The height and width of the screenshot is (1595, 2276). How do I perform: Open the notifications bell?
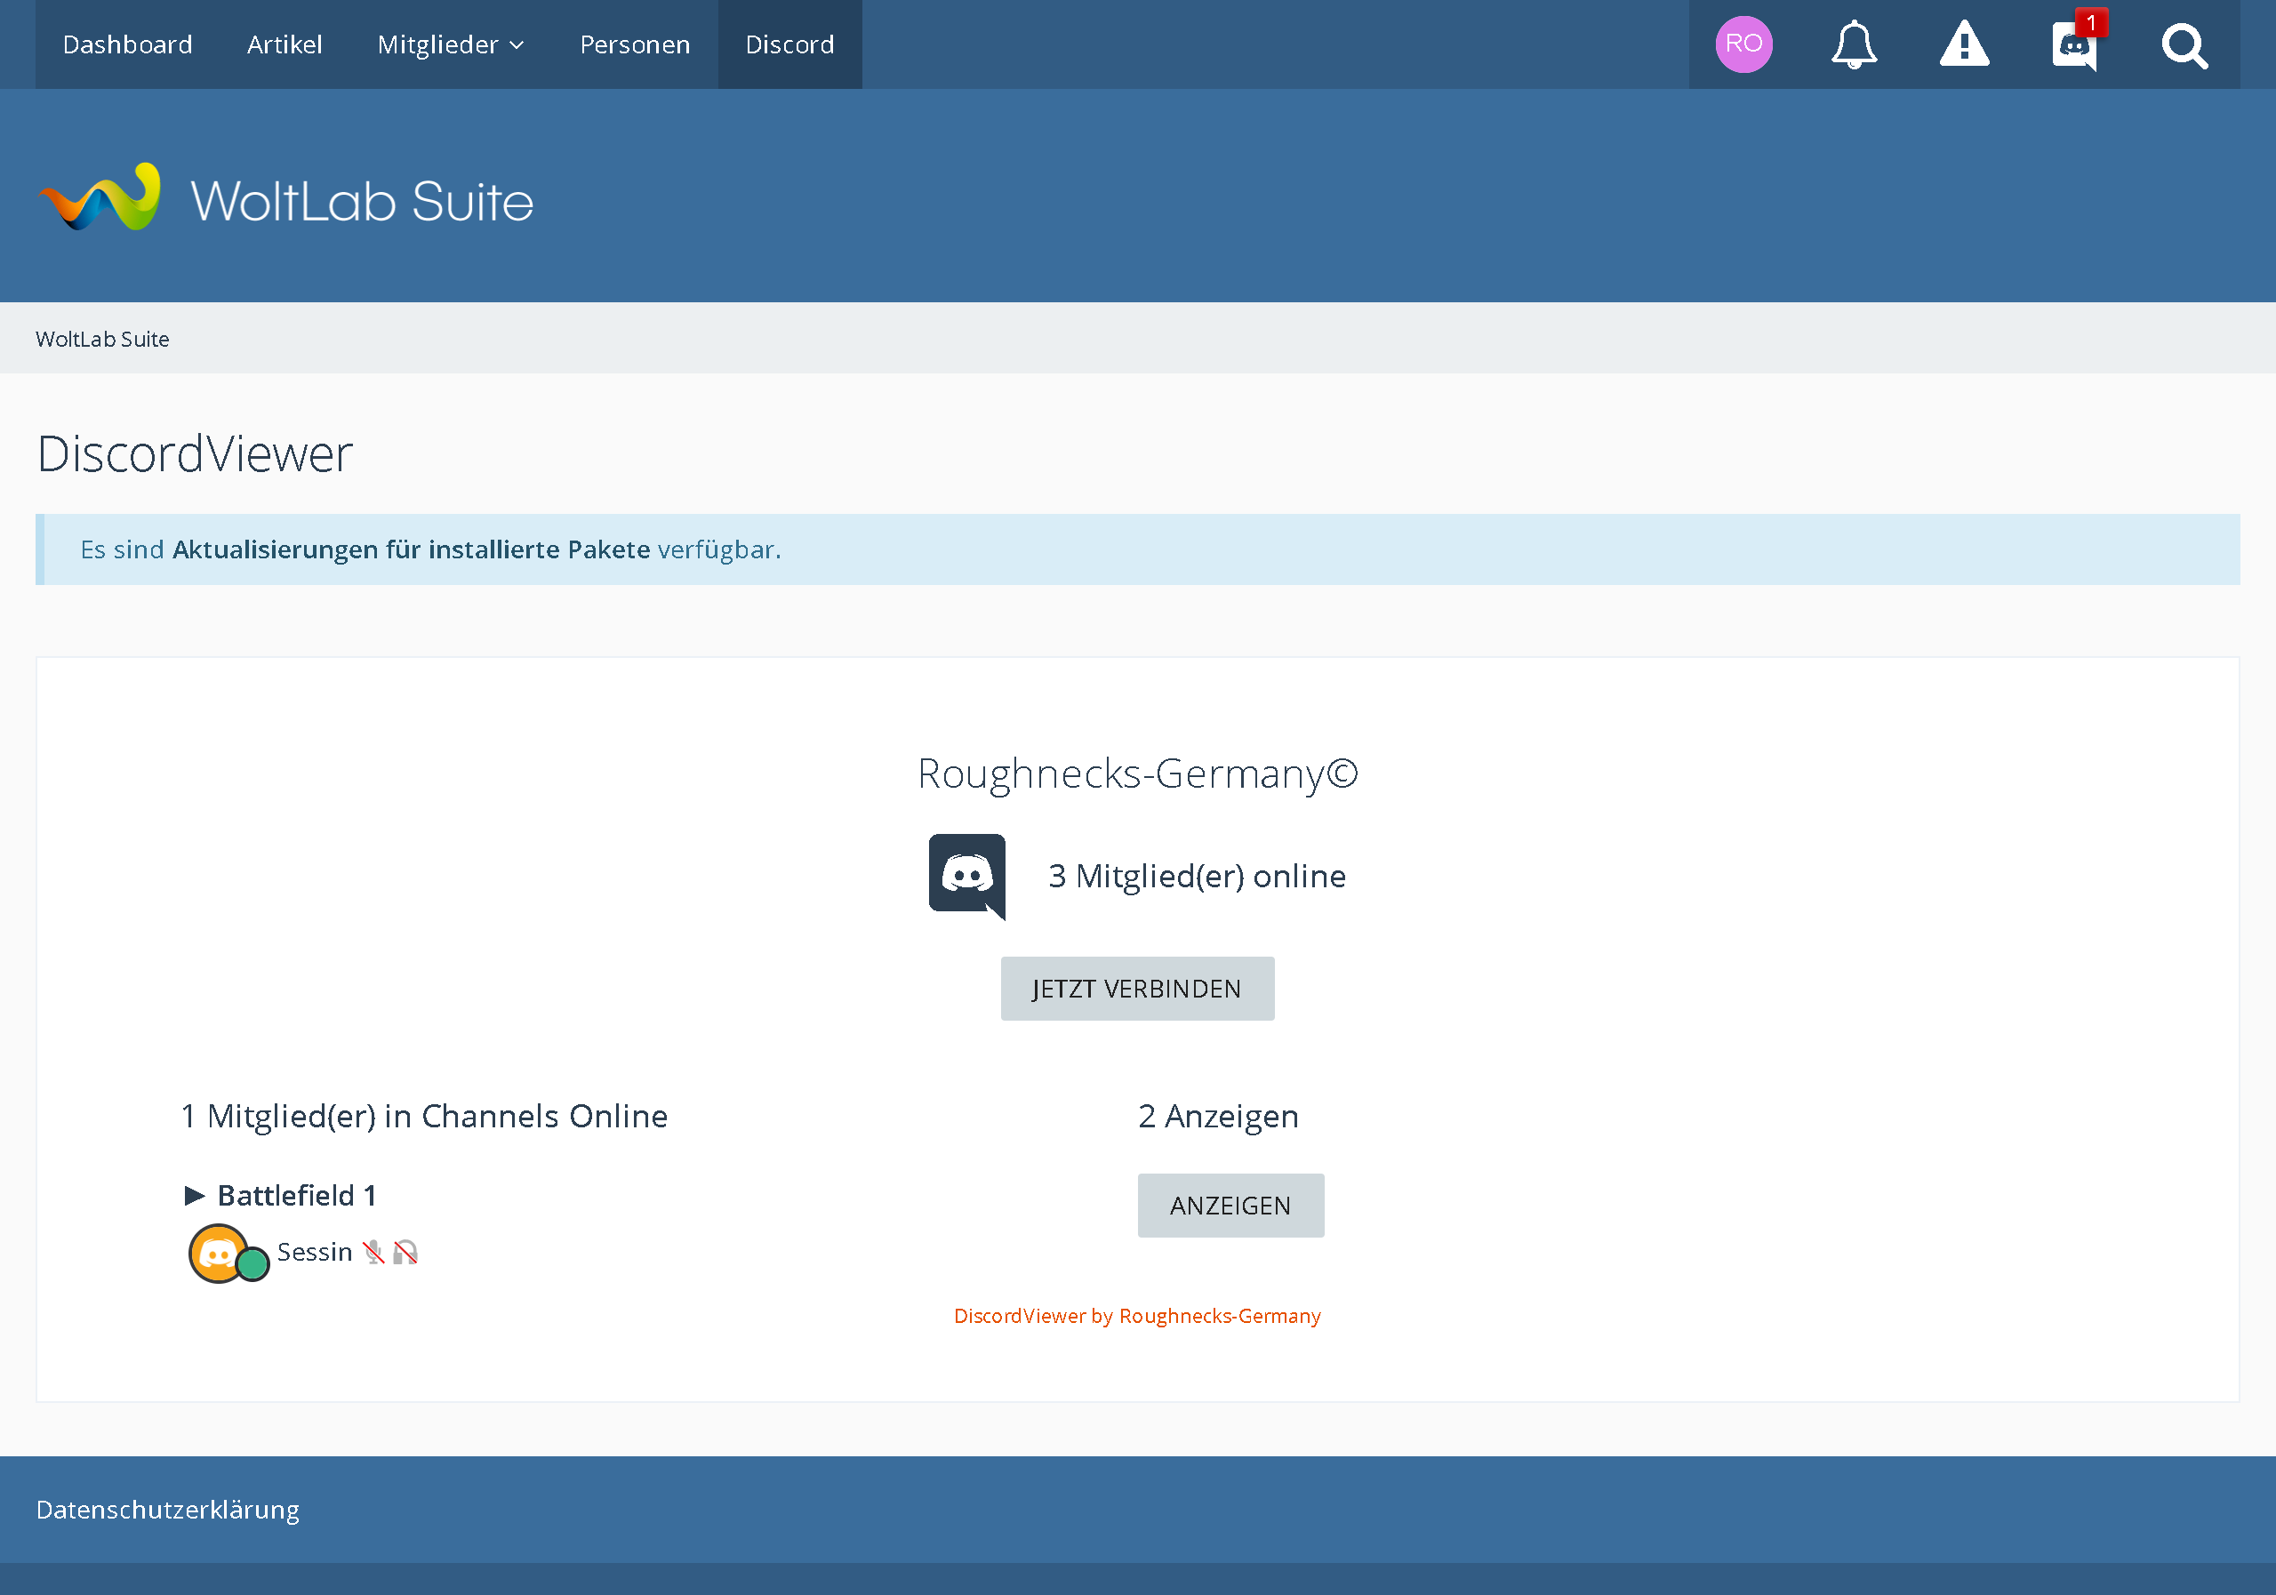1854,44
